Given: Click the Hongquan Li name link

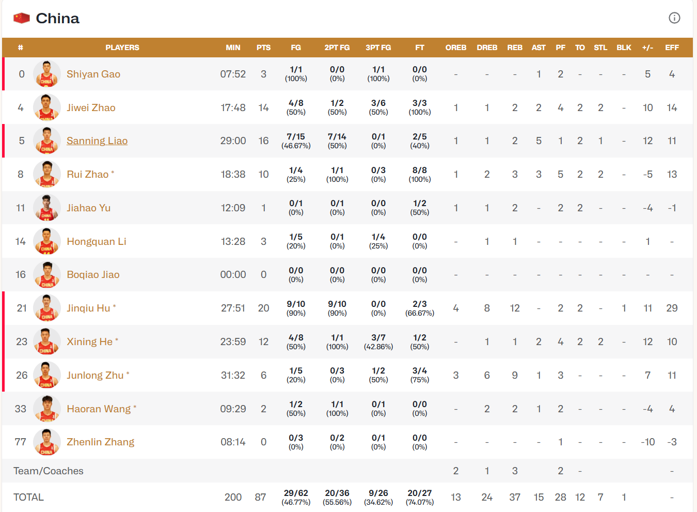Looking at the screenshot, I should click(96, 241).
